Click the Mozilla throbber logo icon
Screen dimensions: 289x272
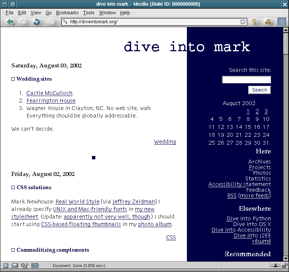click(x=281, y=22)
